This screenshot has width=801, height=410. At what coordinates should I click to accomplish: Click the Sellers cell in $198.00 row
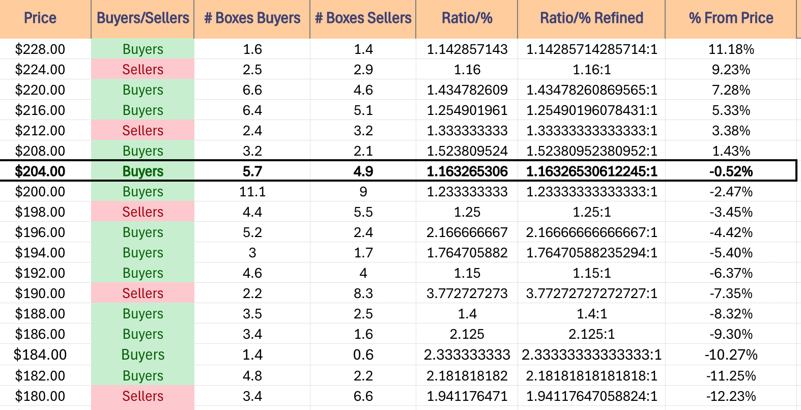coord(142,212)
